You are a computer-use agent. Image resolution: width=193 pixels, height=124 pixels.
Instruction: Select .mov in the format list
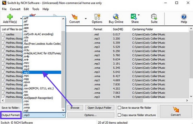[x=42, y=63]
